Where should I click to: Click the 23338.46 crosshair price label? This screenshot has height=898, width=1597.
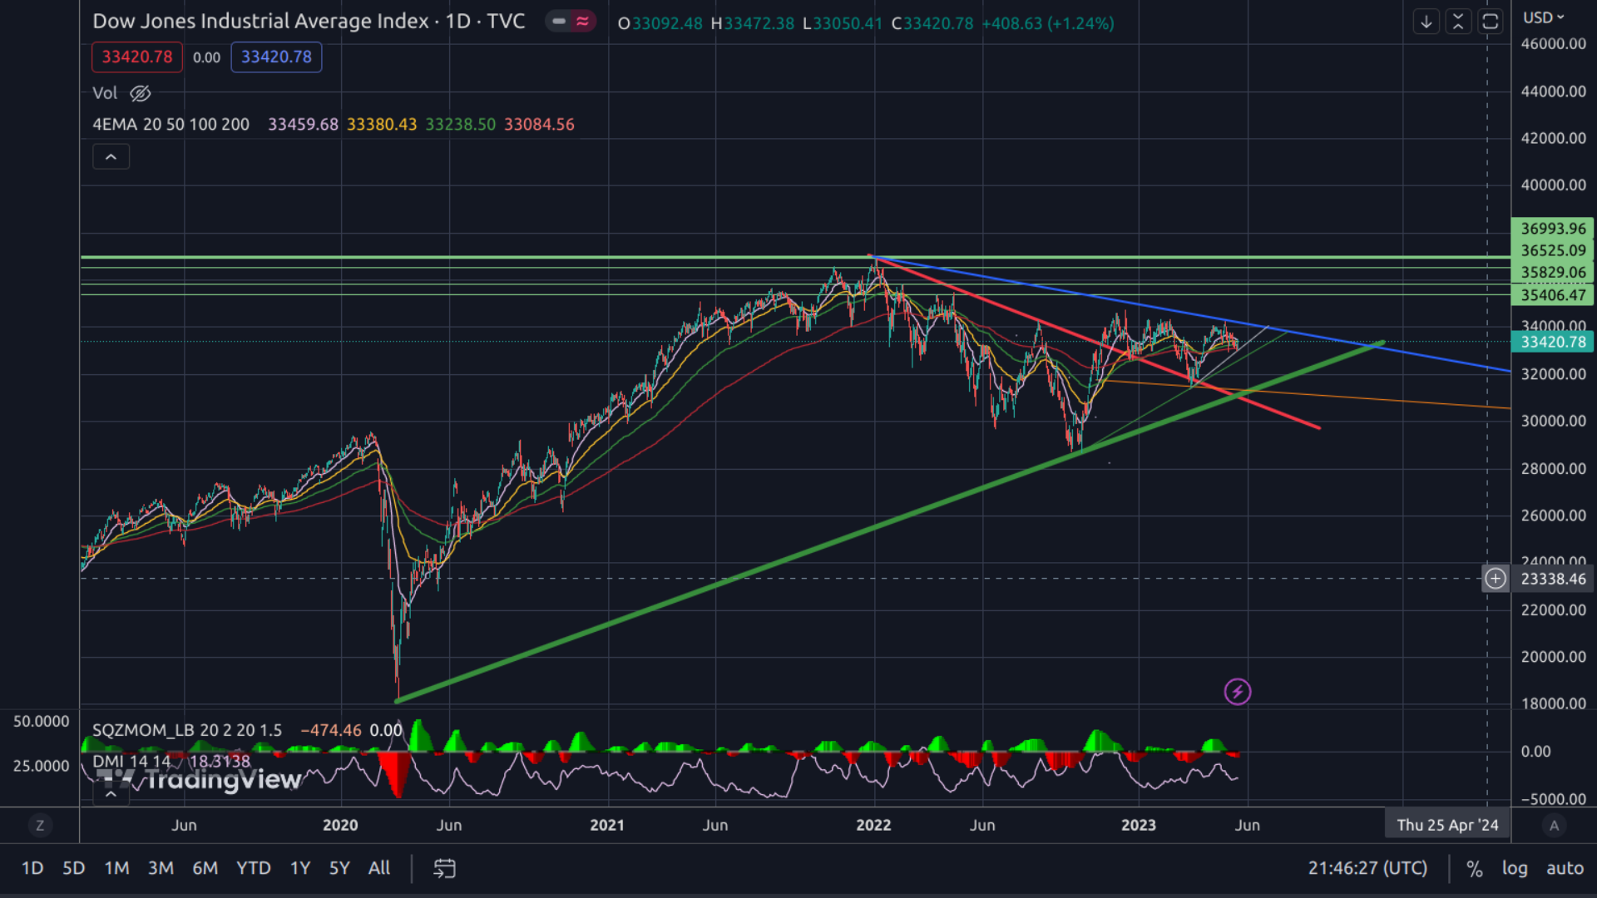coord(1553,579)
